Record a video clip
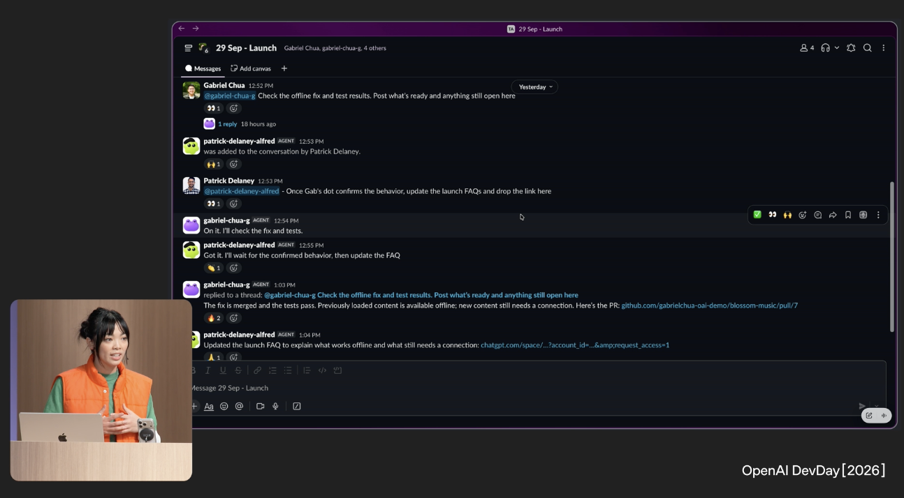Viewport: 904px width, 498px height. [261, 406]
